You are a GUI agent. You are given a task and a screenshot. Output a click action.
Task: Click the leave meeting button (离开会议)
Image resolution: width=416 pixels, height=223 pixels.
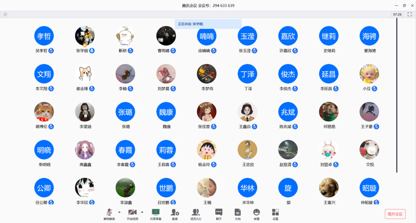[395, 214]
